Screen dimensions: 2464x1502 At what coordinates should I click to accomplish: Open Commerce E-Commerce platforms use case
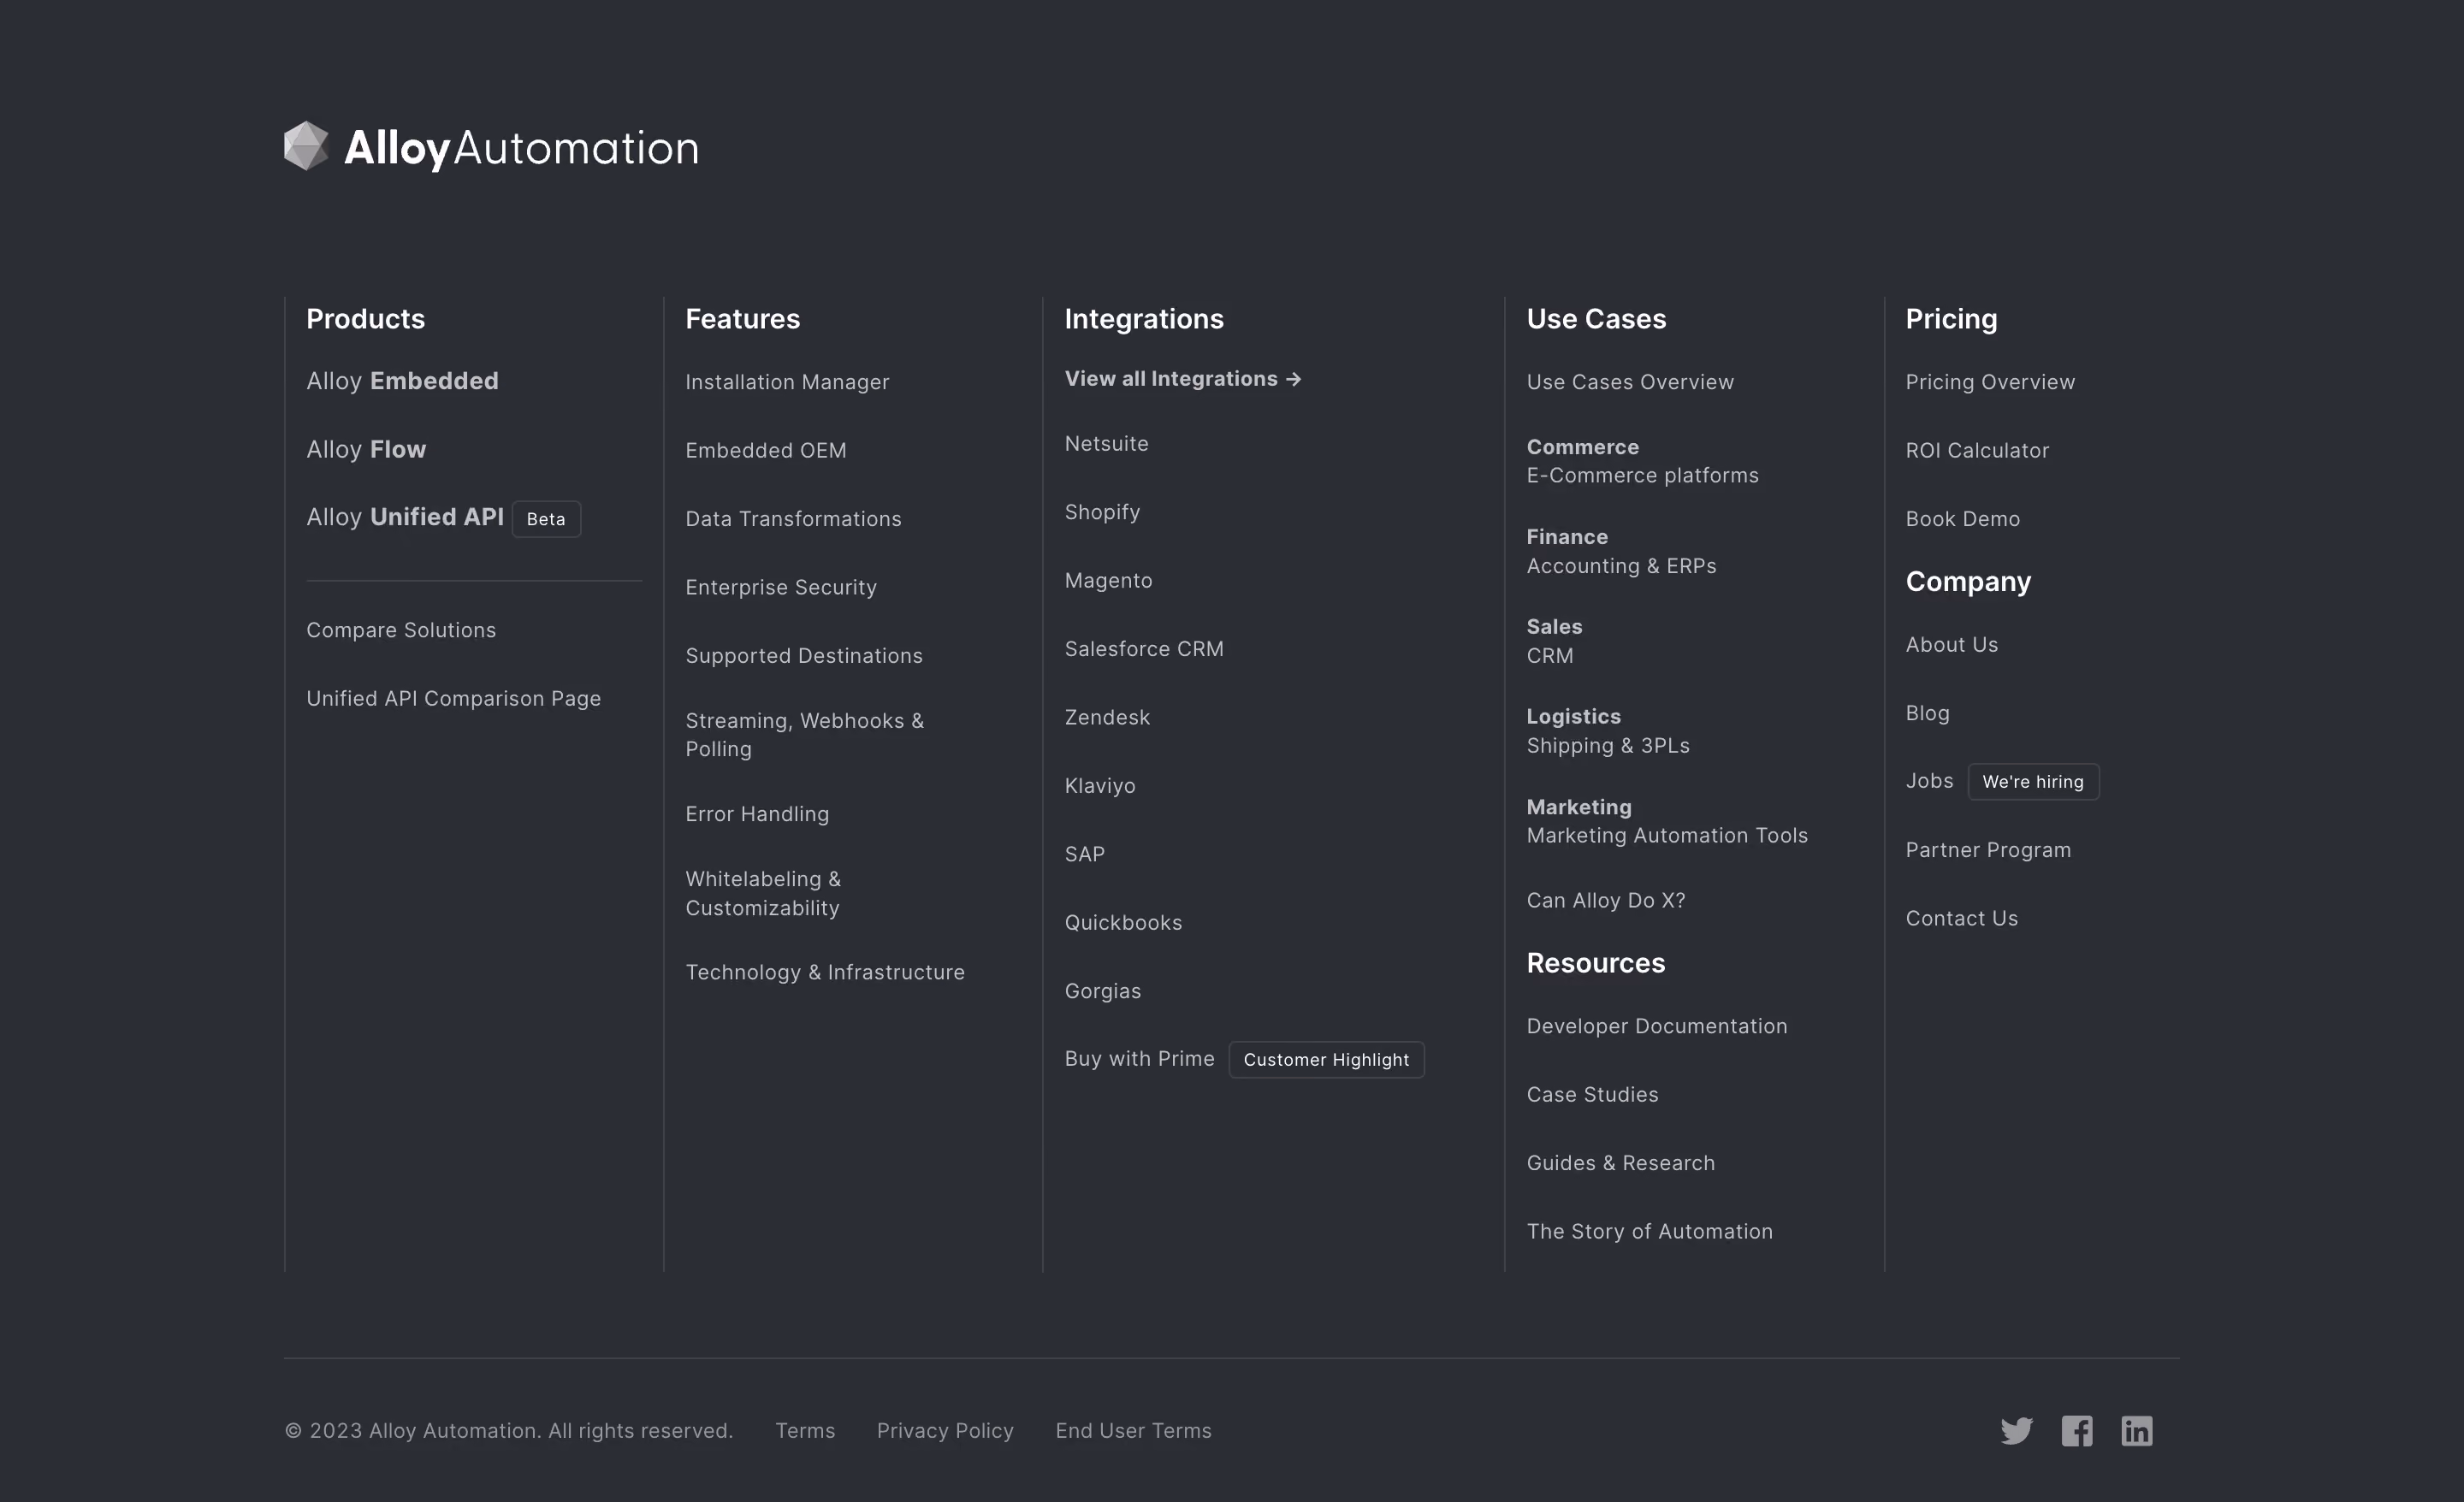1642,461
